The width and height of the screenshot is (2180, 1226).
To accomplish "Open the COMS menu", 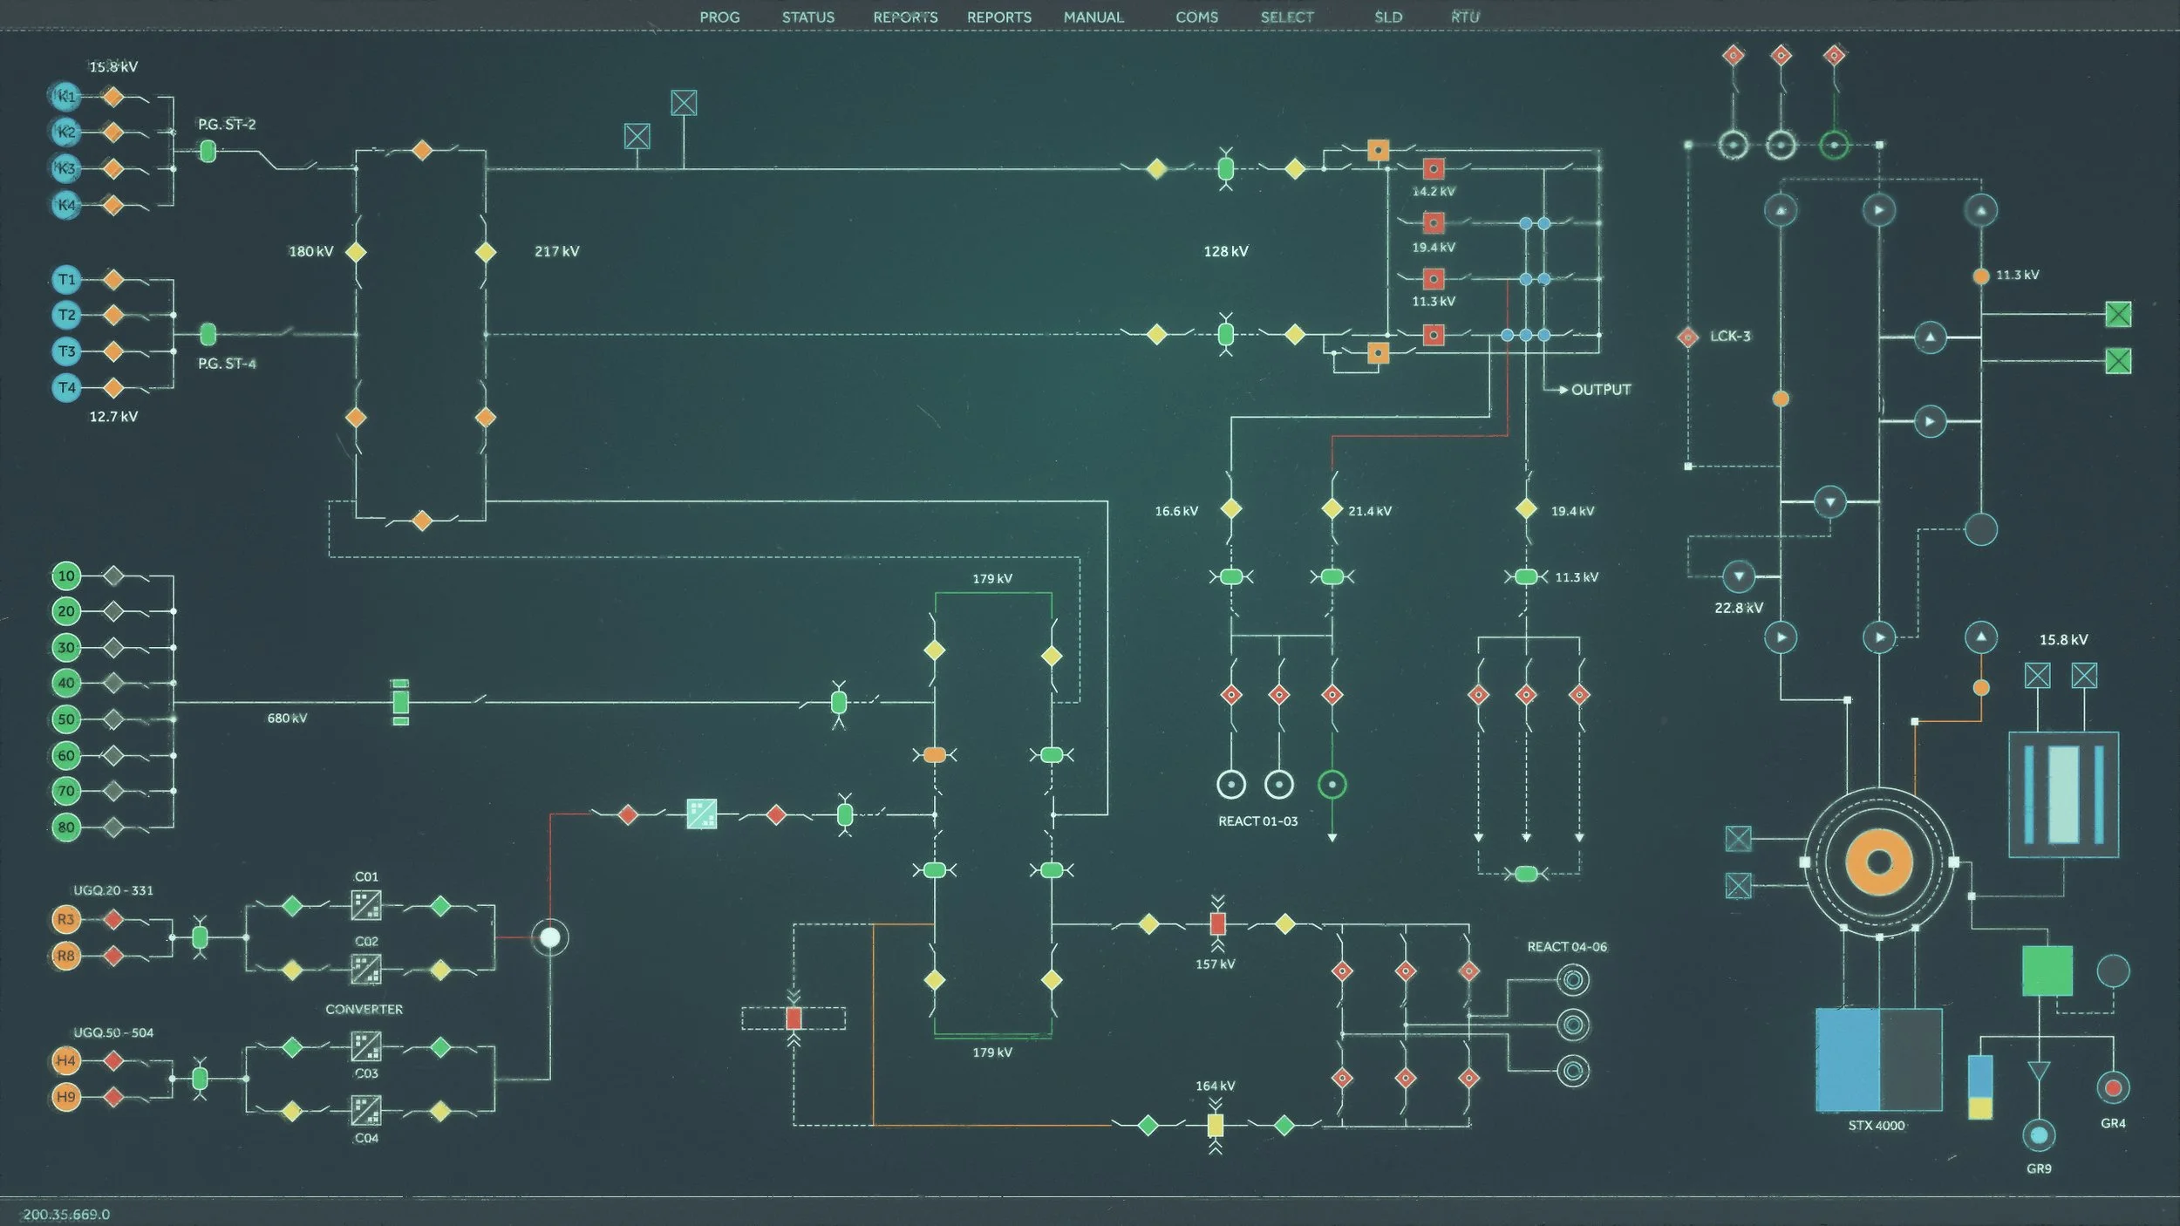I will [1196, 17].
